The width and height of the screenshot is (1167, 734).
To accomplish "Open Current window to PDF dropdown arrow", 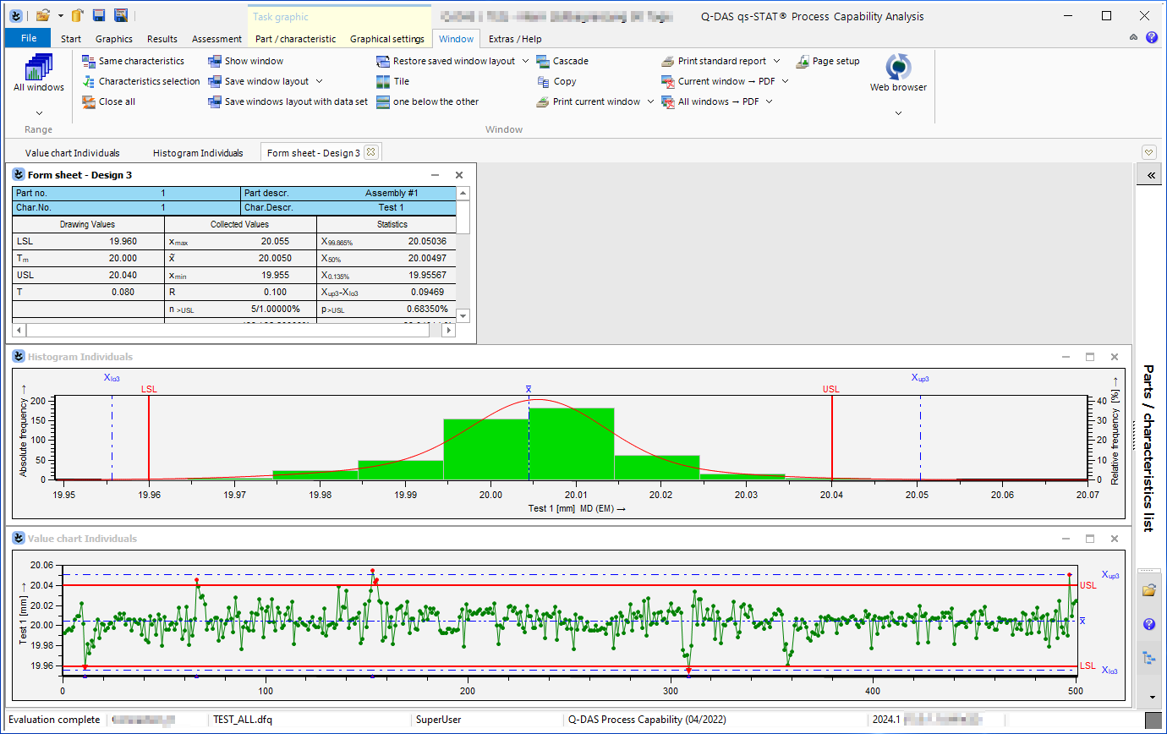I will (785, 81).
